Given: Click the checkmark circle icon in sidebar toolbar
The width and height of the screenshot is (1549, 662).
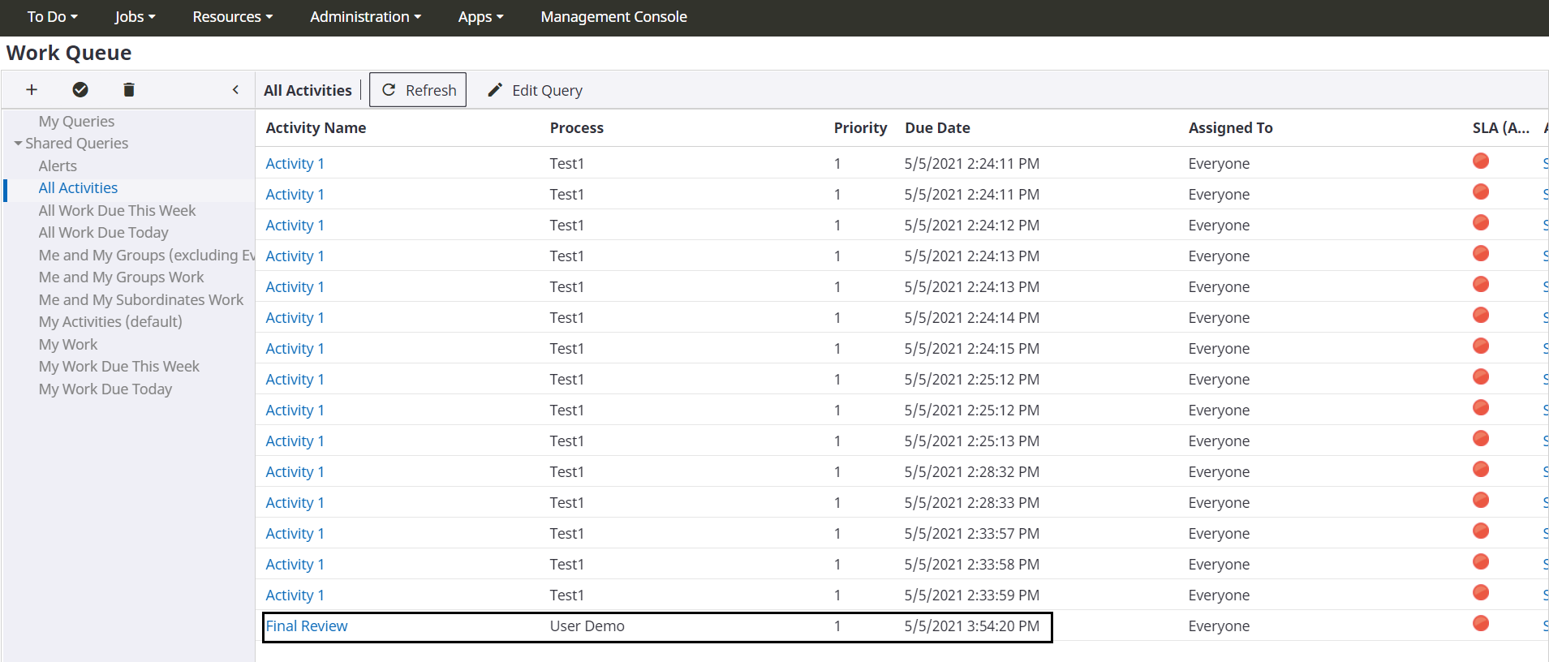Looking at the screenshot, I should 80,90.
